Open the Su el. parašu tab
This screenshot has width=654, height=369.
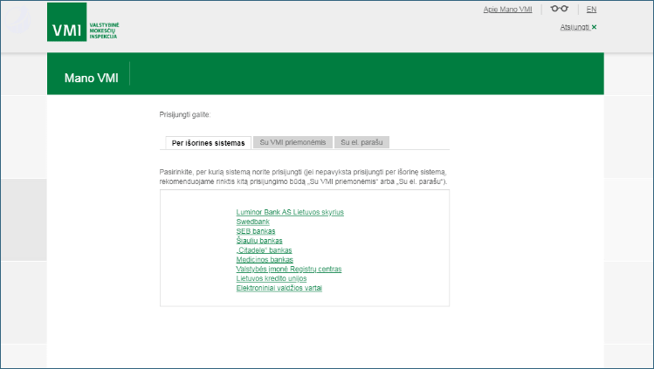click(x=361, y=142)
